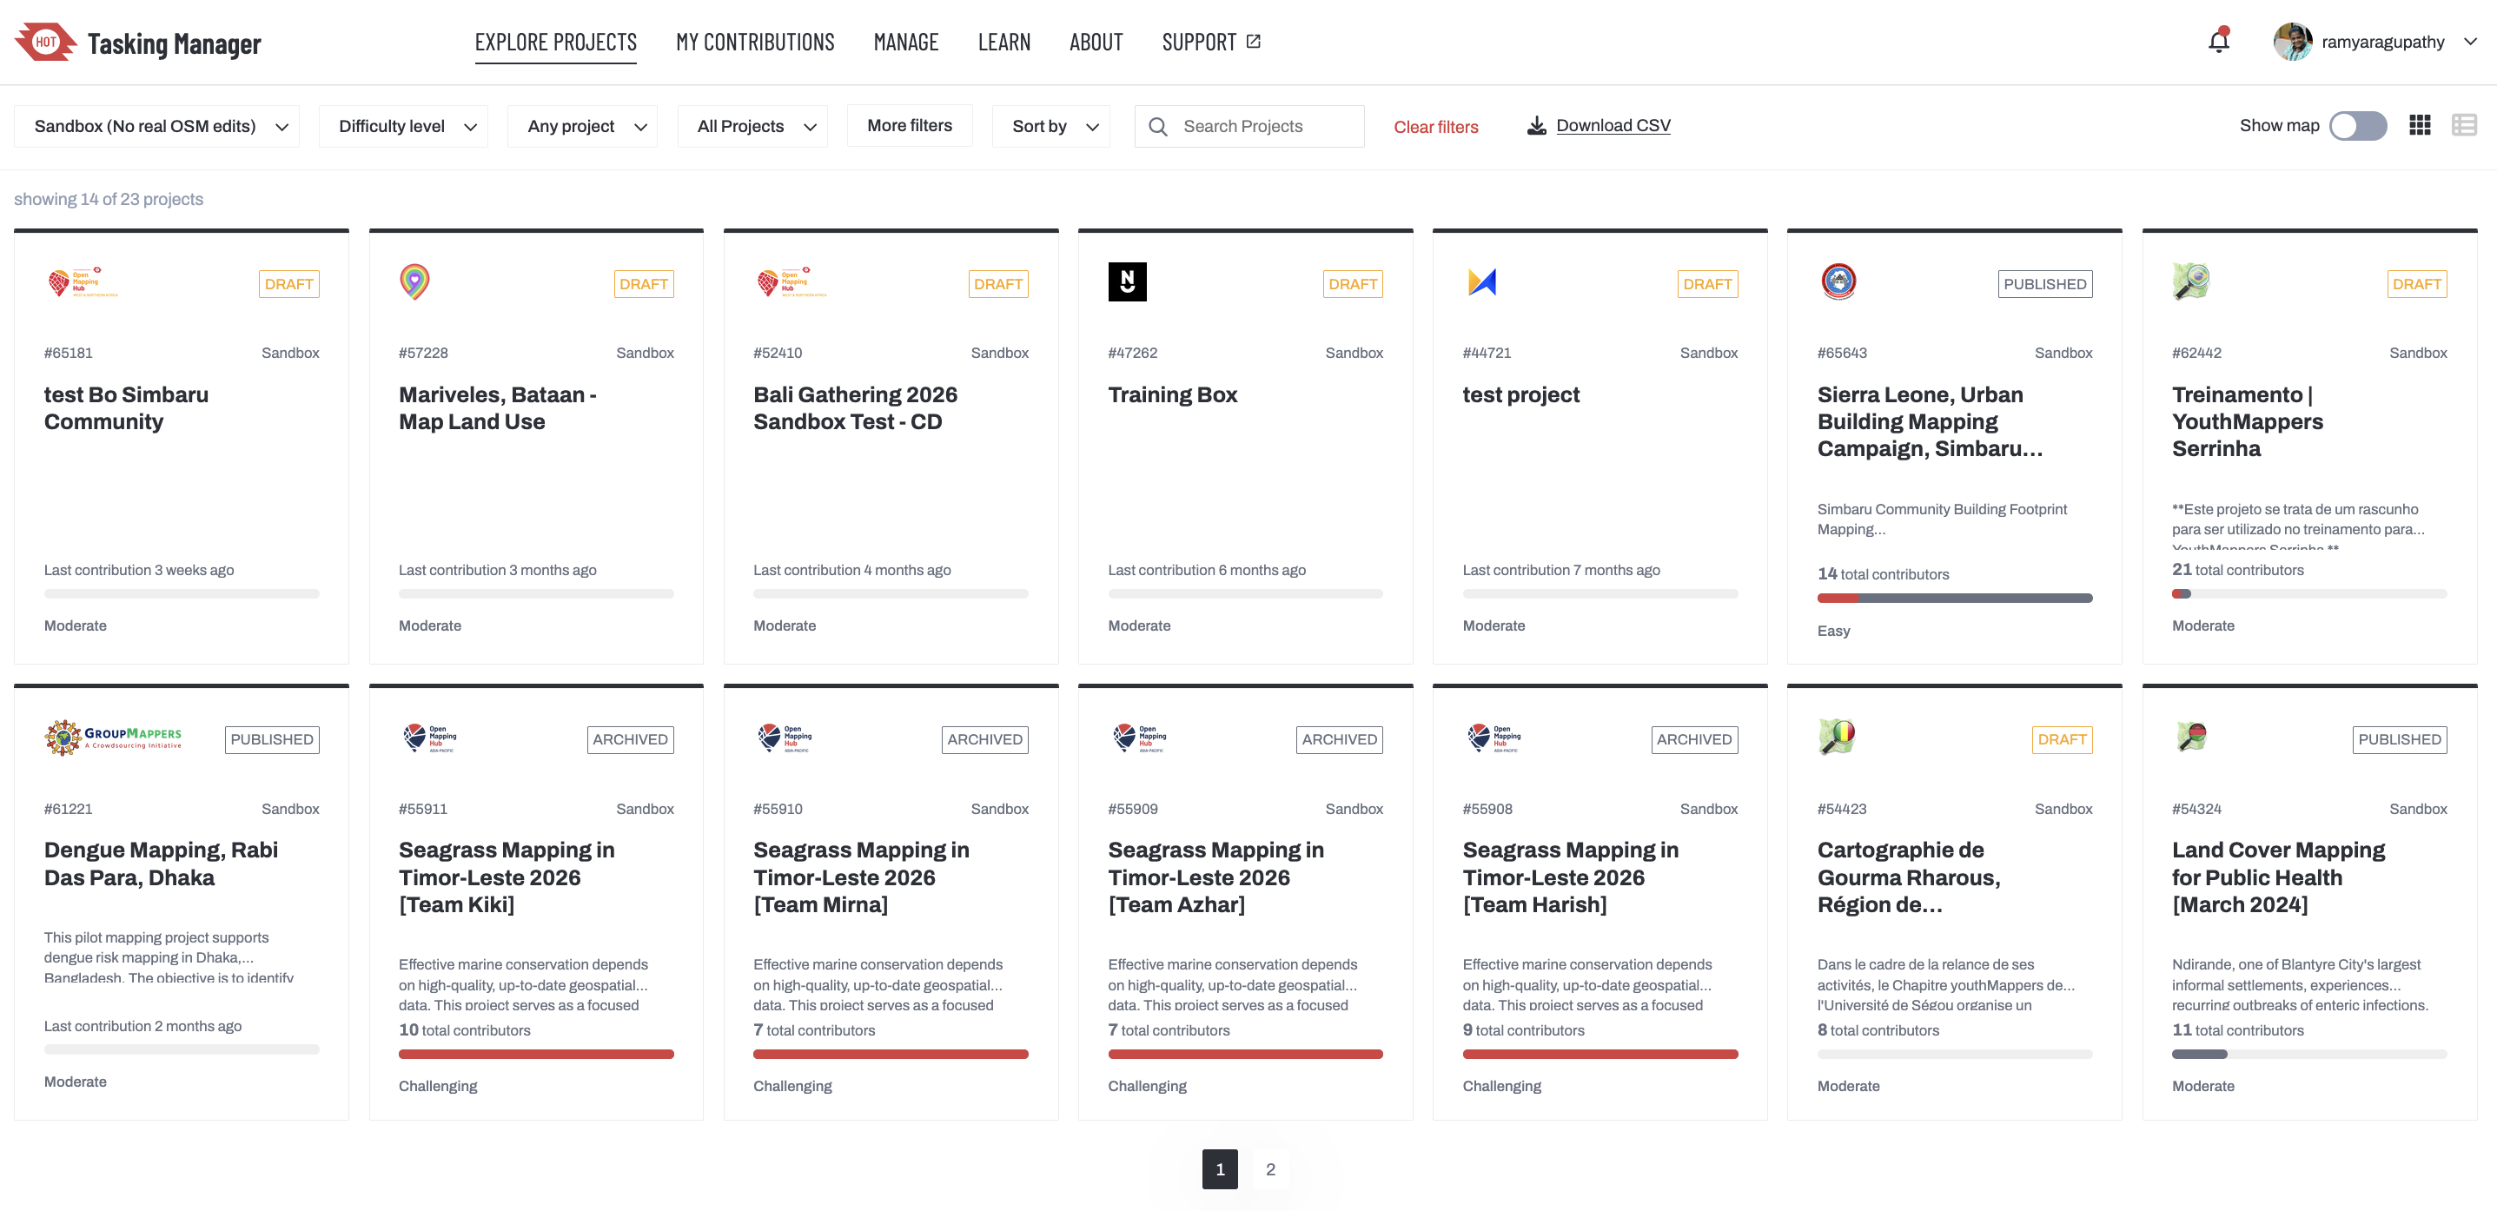Click the Cartographie de Gourma Rharous logo
This screenshot has height=1211, width=2497.
(1837, 737)
